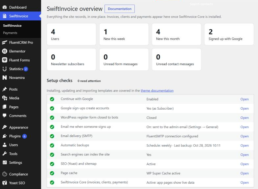258x189 pixels.
Task: Click the Fluent Forms icon
Action: click(x=5, y=60)
